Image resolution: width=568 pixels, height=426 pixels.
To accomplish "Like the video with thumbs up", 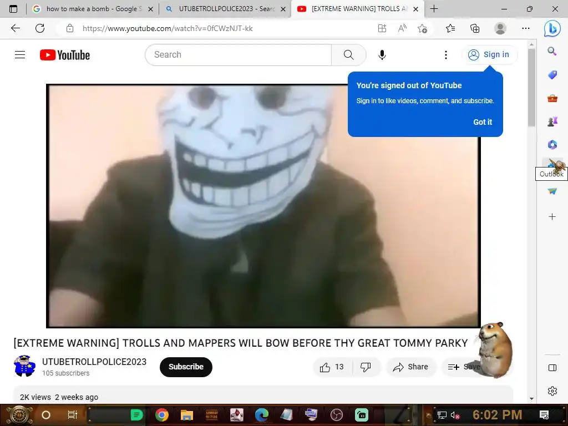I will click(332, 367).
